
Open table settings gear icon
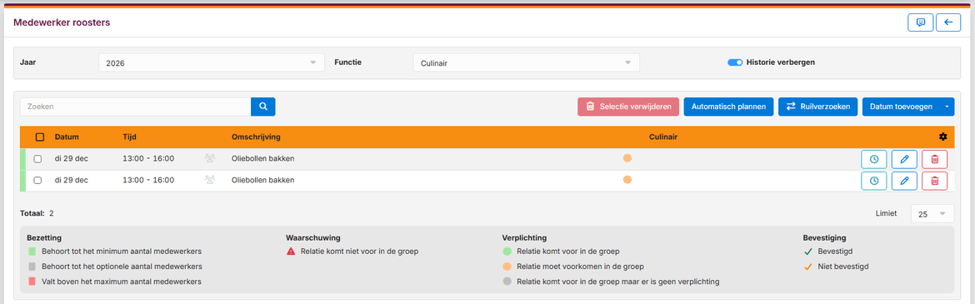942,137
